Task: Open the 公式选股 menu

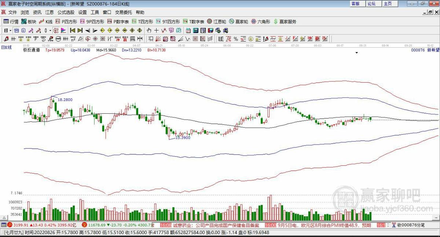Action: pyautogui.click(x=66, y=12)
